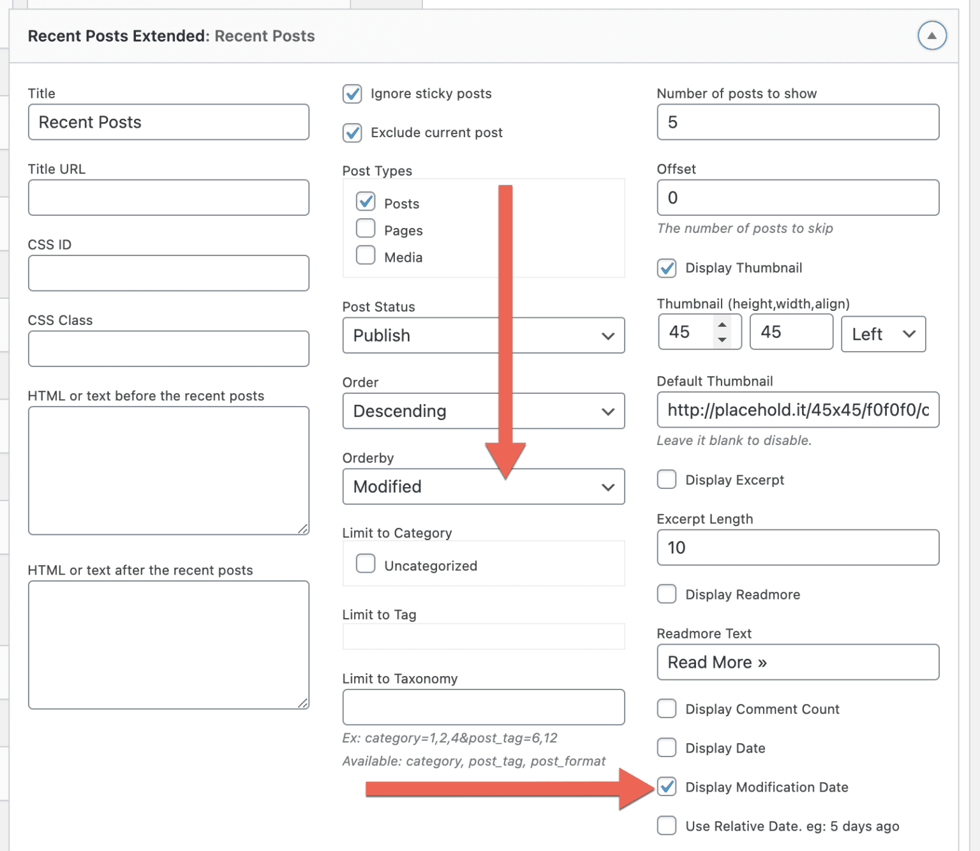
Task: Collapse the Recent Posts Extended widget panel
Action: (932, 36)
